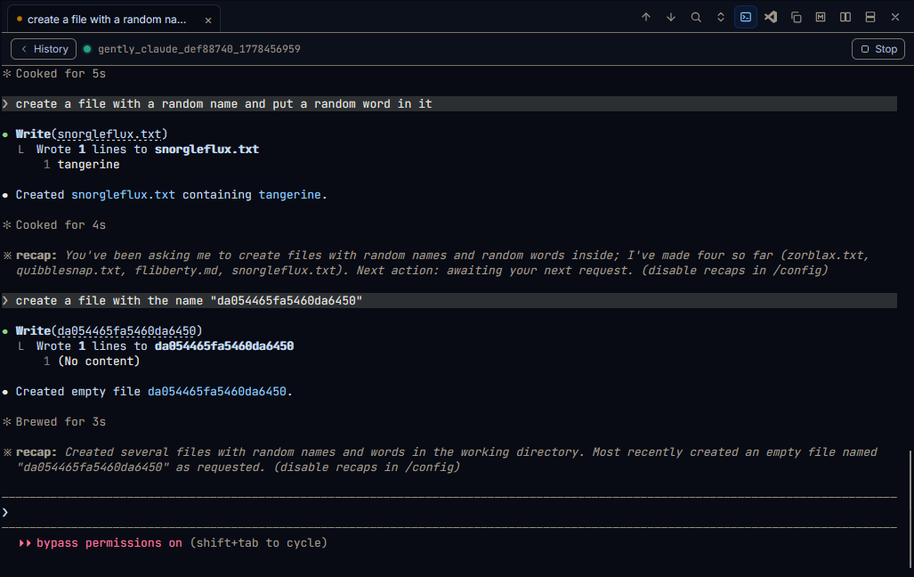Open search with the magnifier icon
The height and width of the screenshot is (577, 914).
click(696, 18)
